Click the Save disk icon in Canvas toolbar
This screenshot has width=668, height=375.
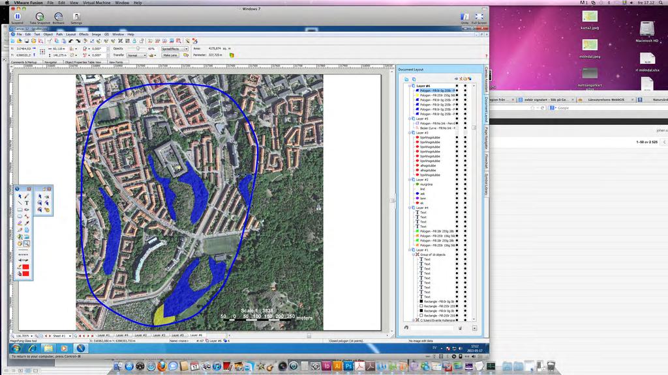click(x=26, y=41)
